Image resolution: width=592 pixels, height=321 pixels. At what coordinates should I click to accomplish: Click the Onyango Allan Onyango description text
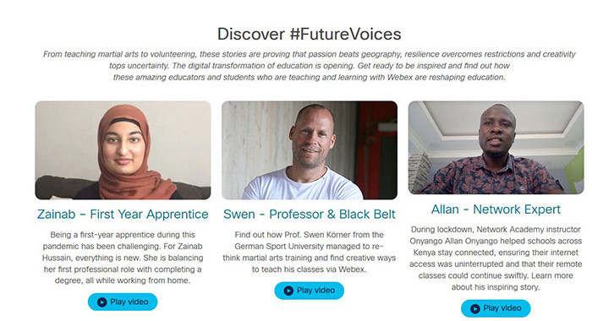click(x=496, y=258)
